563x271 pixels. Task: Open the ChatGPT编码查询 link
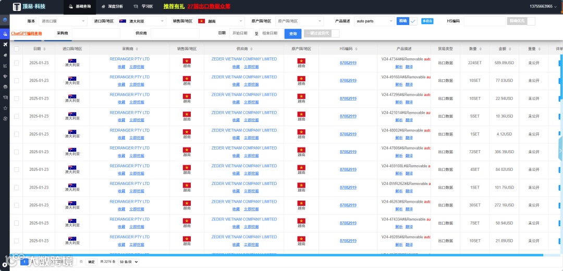coord(26,33)
